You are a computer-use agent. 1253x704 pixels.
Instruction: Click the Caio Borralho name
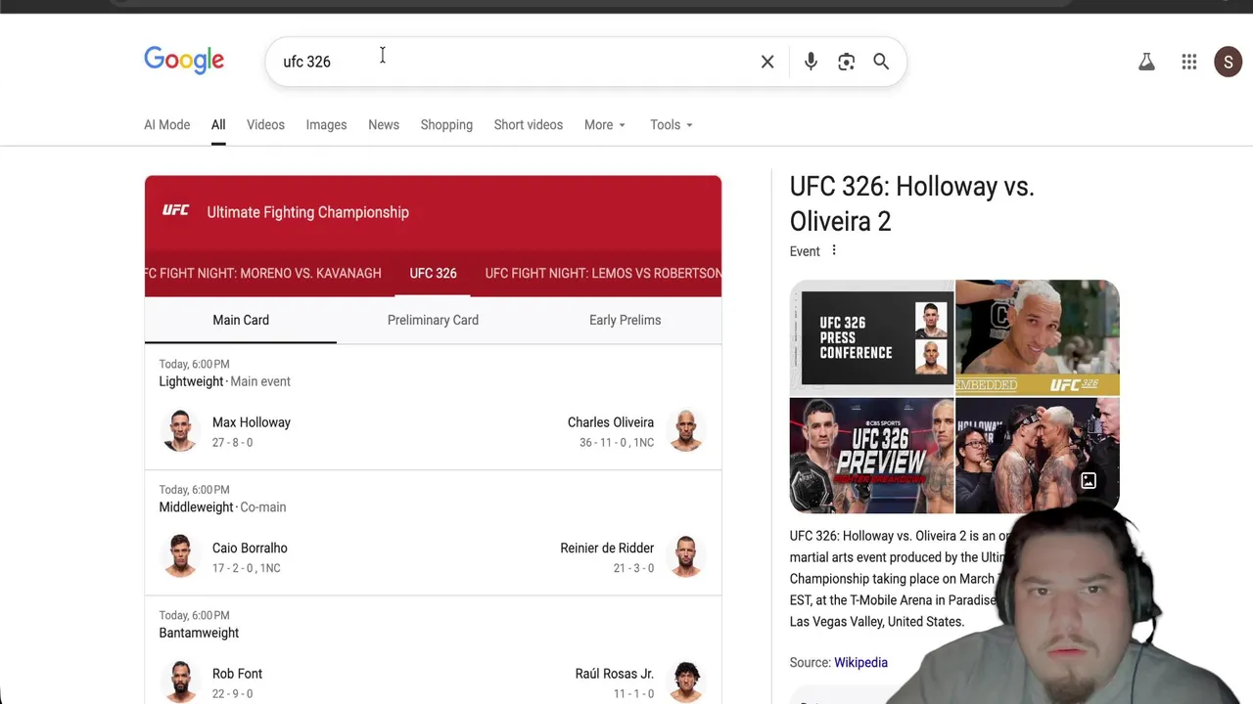tap(250, 548)
